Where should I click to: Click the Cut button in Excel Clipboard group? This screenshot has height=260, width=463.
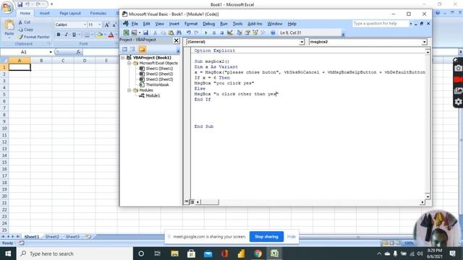[x=24, y=22]
